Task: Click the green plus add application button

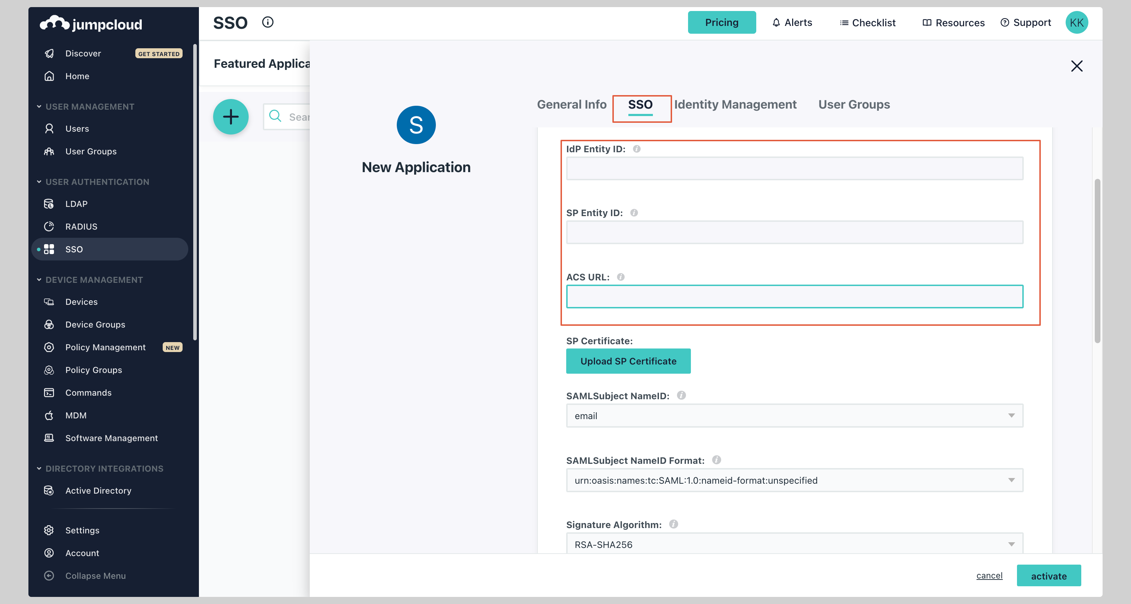Action: (x=231, y=117)
